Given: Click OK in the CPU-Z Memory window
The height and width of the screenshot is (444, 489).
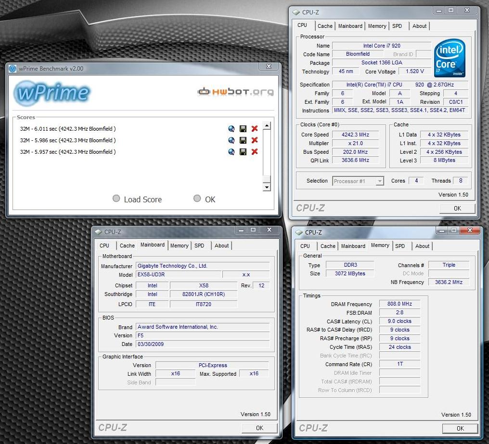Looking at the screenshot, I should coord(460,429).
